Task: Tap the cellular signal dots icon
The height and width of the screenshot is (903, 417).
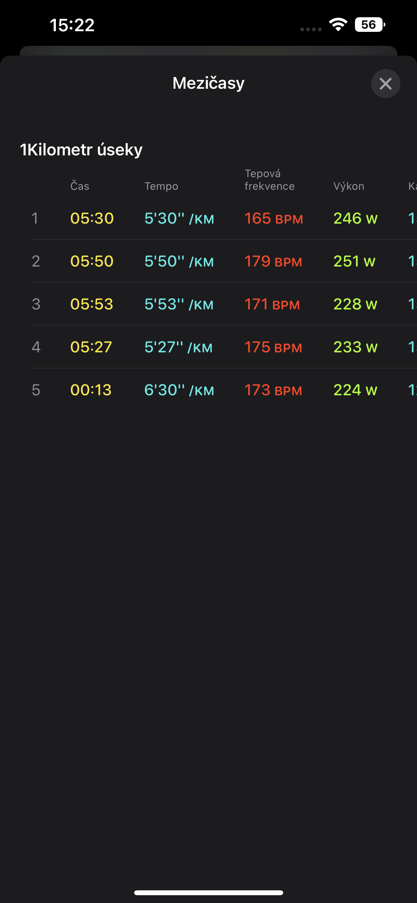Action: click(311, 30)
